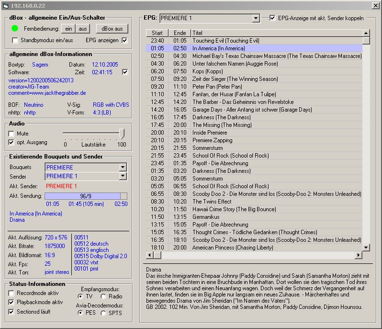The image size is (382, 329).
Task: Select the Radio Empfangsmodus radio button
Action: [x=103, y=296]
